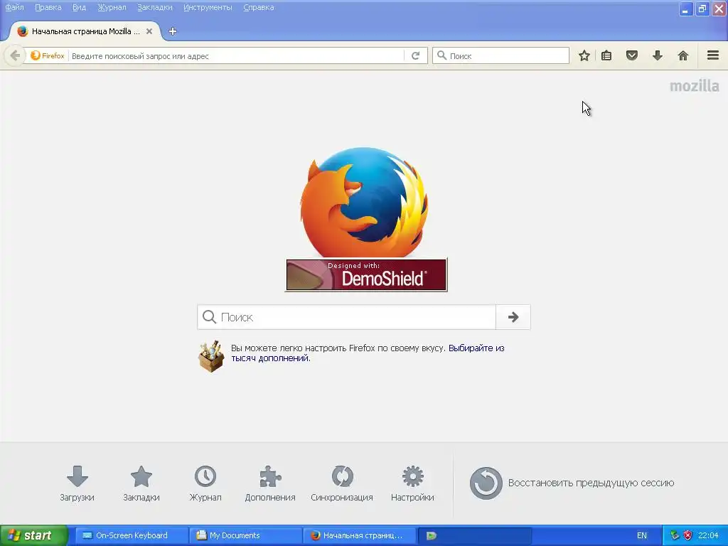Click the Firefox logo on start page

364,203
